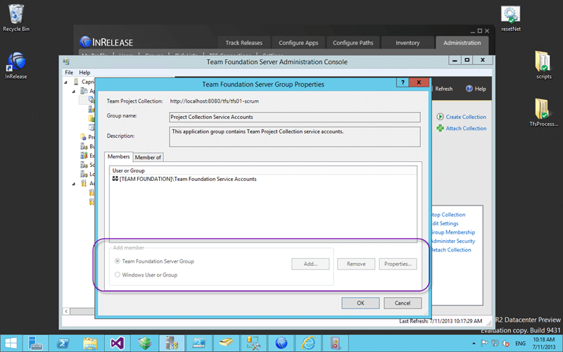Launch Internet Explorer from the taskbar
Screen dimensions: 563x352
click(x=308, y=344)
